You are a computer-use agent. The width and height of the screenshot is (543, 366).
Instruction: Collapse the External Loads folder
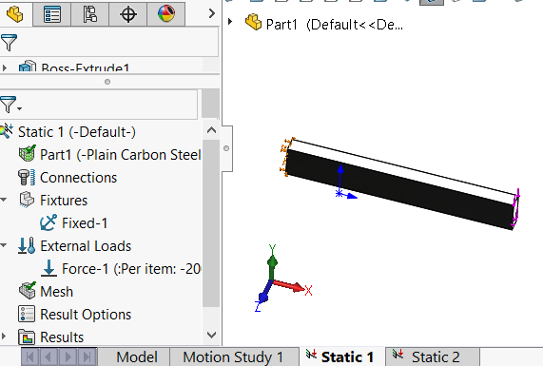pos(4,245)
